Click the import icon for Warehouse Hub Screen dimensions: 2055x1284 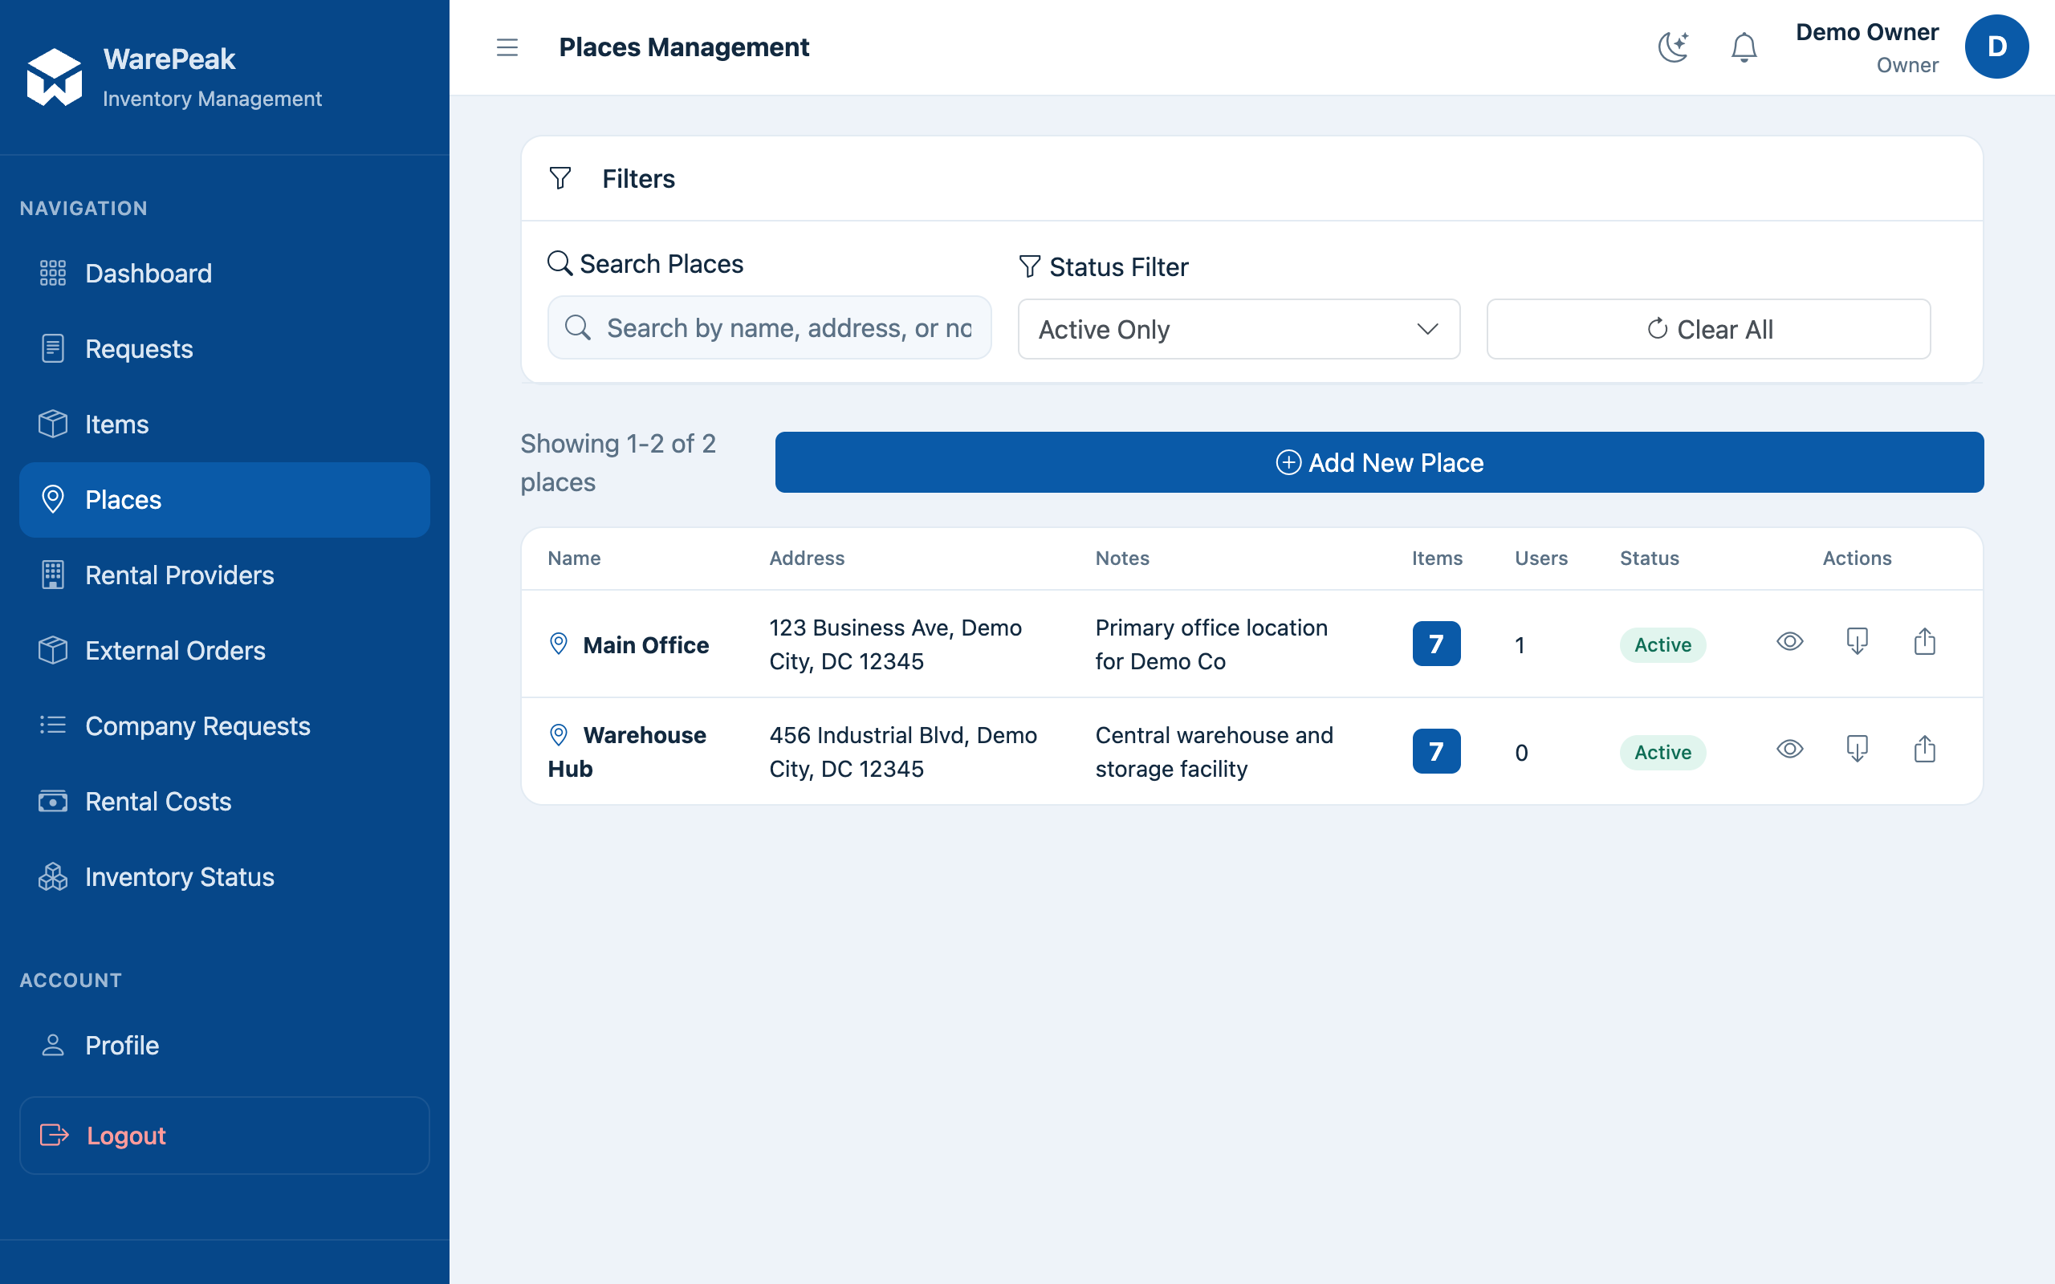(1858, 750)
